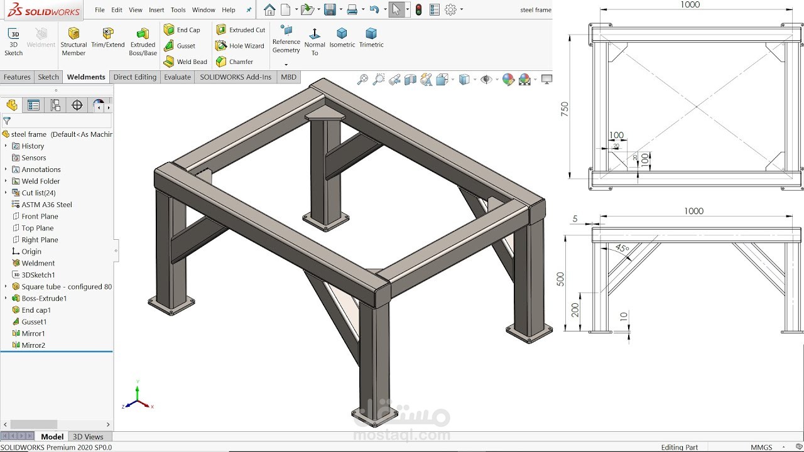Switch to the Evaluate tab
Image resolution: width=804 pixels, height=452 pixels.
tap(177, 77)
